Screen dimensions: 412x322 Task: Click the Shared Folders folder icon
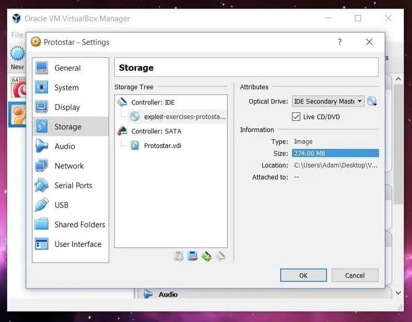point(42,224)
